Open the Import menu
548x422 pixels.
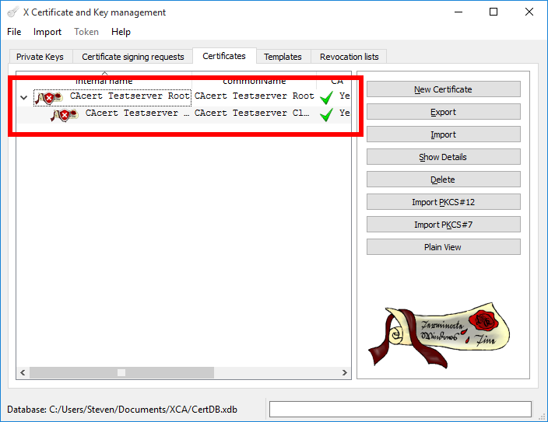tap(47, 32)
